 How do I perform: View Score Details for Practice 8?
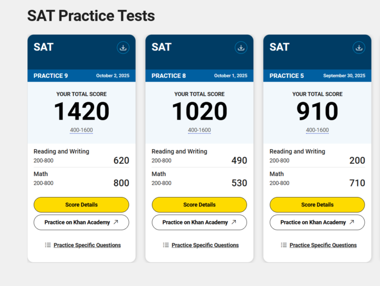[x=199, y=205]
